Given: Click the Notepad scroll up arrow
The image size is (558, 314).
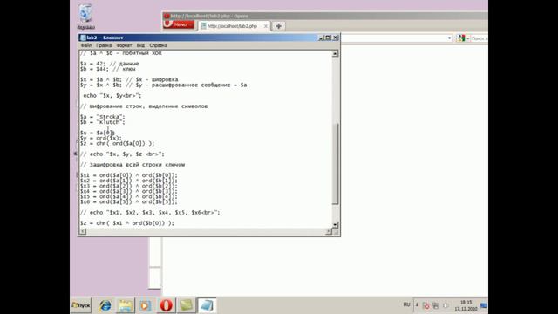Looking at the screenshot, I should tap(335, 53).
